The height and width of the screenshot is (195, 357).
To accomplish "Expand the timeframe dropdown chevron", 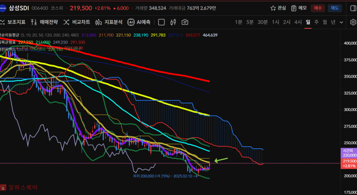I will (x=341, y=22).
